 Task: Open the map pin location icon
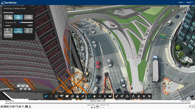pos(30,107)
